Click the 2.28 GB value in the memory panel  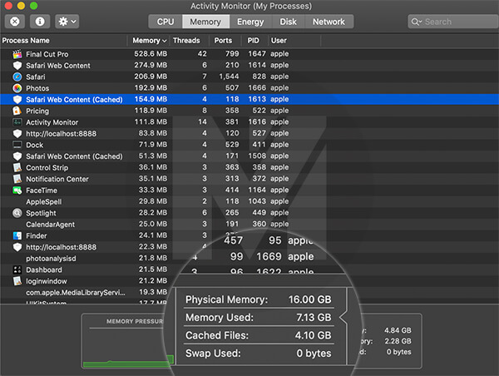tap(398, 341)
